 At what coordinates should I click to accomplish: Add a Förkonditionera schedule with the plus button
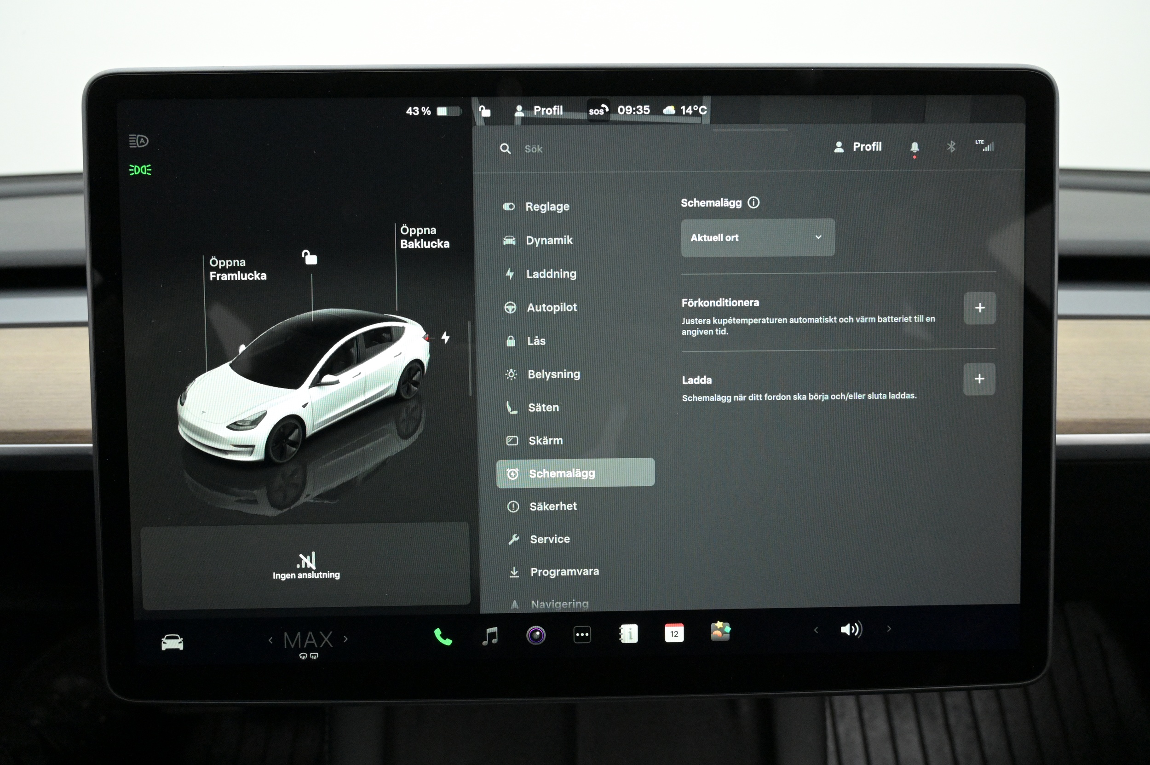(x=979, y=308)
